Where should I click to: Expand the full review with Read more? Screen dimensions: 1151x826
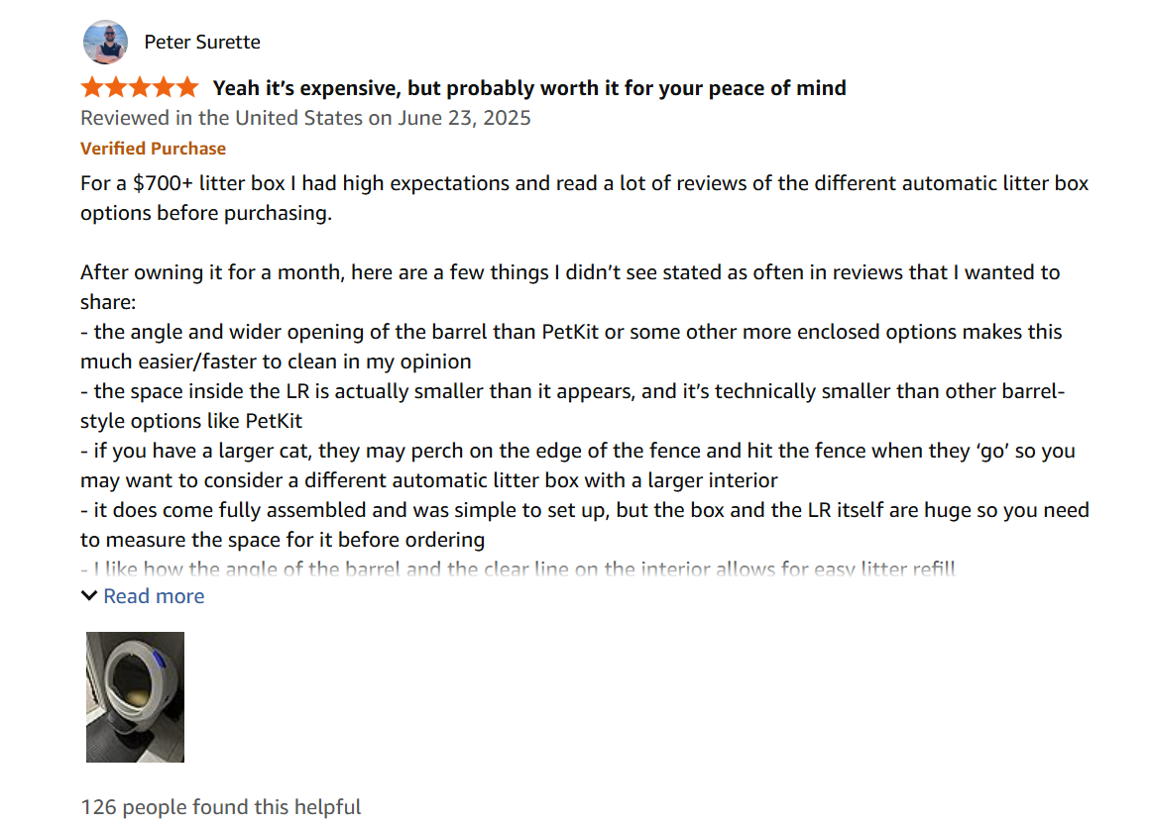[x=153, y=595]
